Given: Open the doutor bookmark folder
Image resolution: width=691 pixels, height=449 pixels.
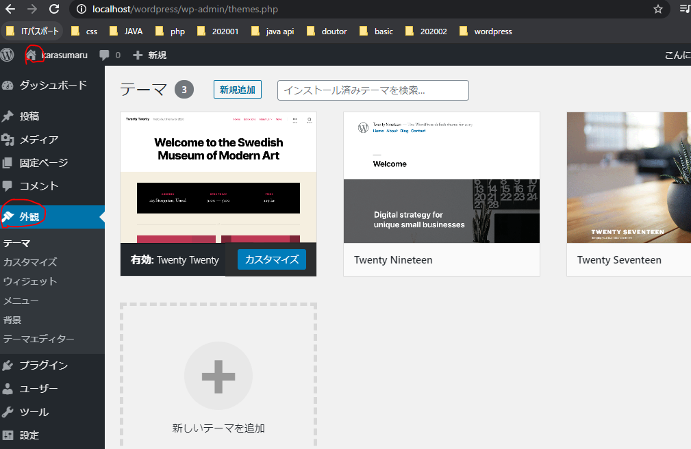Looking at the screenshot, I should 327,31.
